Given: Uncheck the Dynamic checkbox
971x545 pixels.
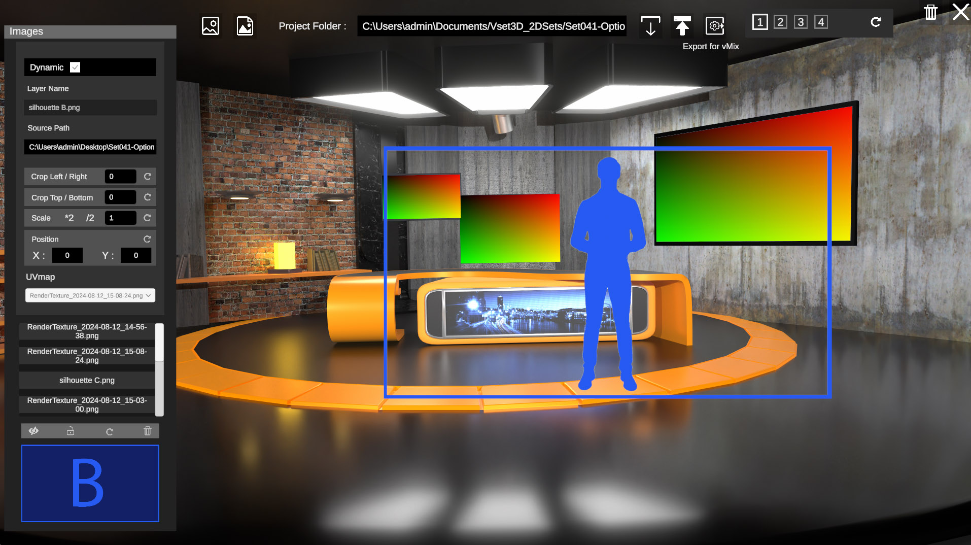Looking at the screenshot, I should [x=75, y=67].
